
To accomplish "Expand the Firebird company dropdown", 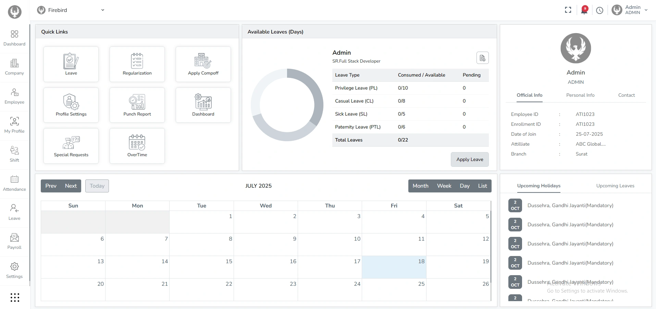I will [102, 10].
